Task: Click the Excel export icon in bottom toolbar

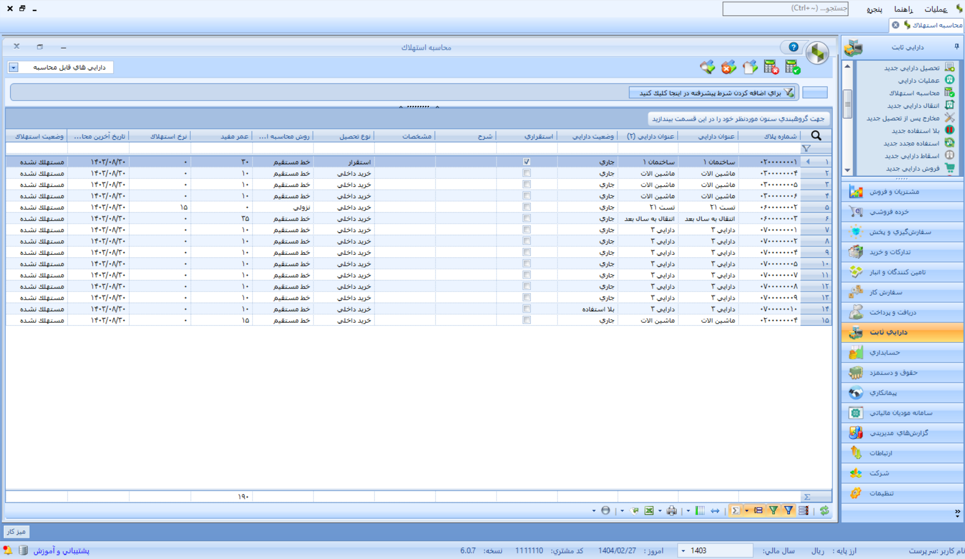Action: pos(649,511)
